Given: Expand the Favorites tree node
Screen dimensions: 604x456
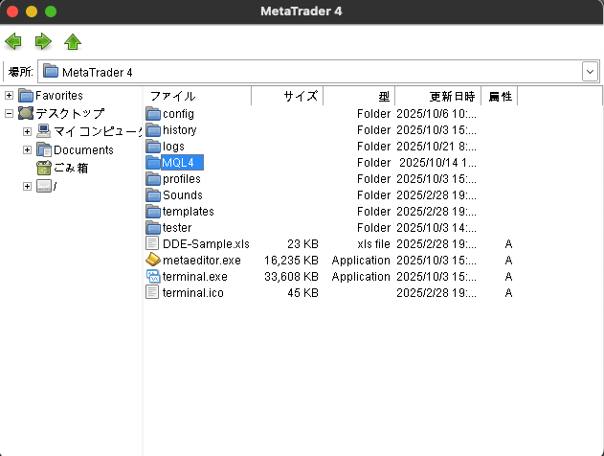Looking at the screenshot, I should pos(9,95).
